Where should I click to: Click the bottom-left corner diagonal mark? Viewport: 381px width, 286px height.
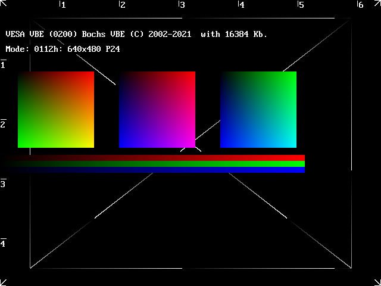[4, 281]
